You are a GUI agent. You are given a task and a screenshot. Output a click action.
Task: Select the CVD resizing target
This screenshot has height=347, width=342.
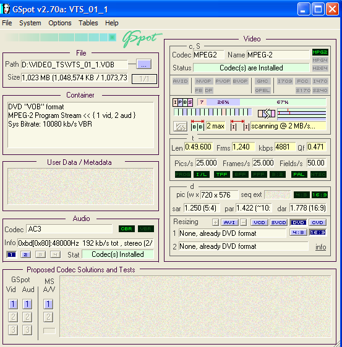[x=317, y=222]
